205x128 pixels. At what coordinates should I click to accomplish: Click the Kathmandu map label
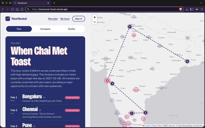click(172, 32)
